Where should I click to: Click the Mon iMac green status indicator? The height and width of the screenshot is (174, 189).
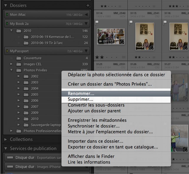click(x=7, y=14)
